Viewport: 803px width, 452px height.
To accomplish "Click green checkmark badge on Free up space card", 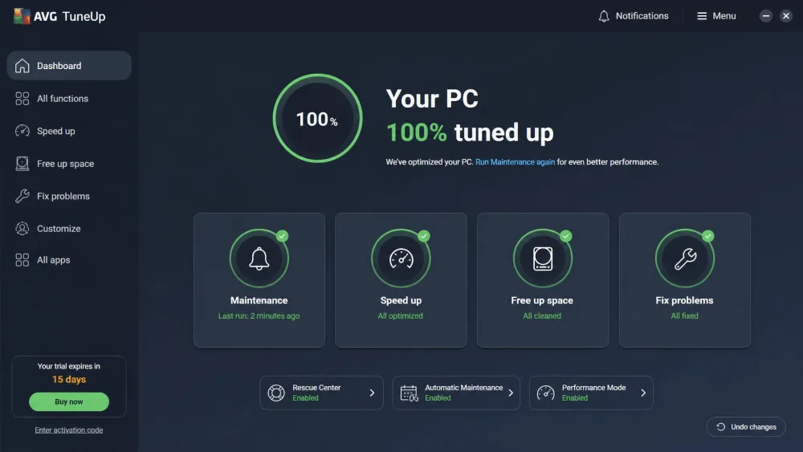I will pos(565,236).
